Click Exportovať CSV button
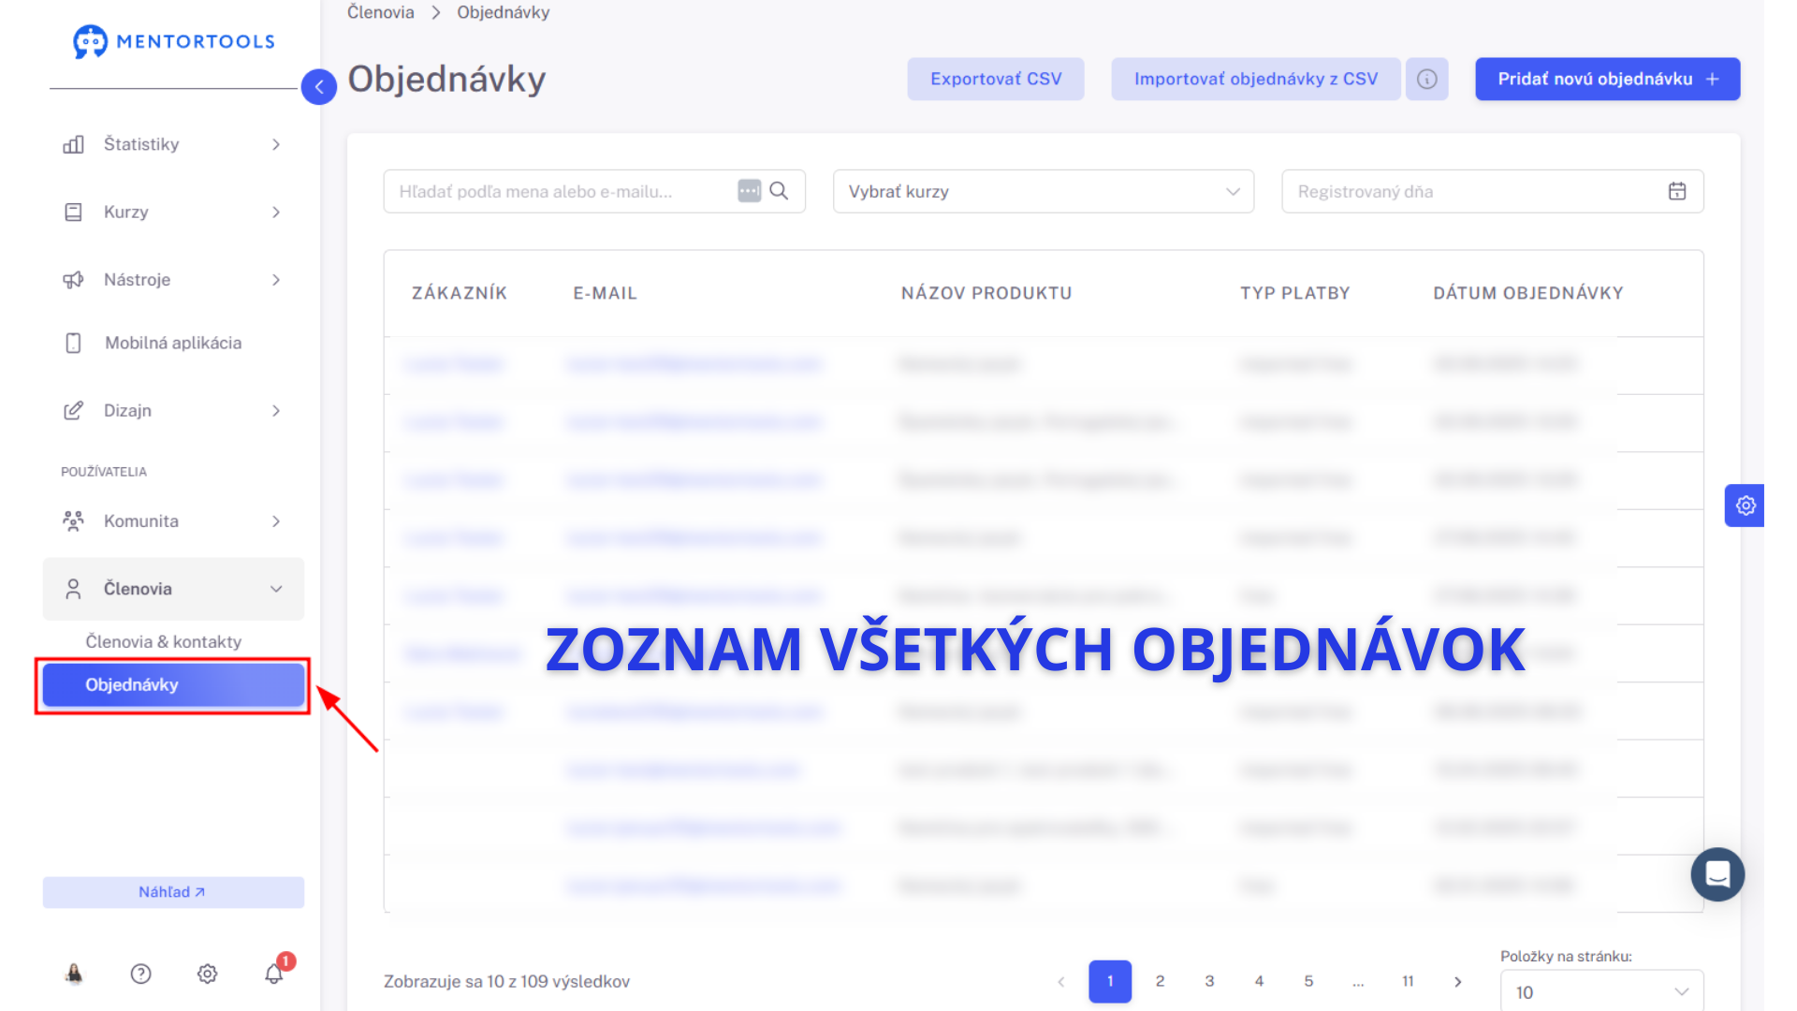The image size is (1797, 1011). (995, 79)
